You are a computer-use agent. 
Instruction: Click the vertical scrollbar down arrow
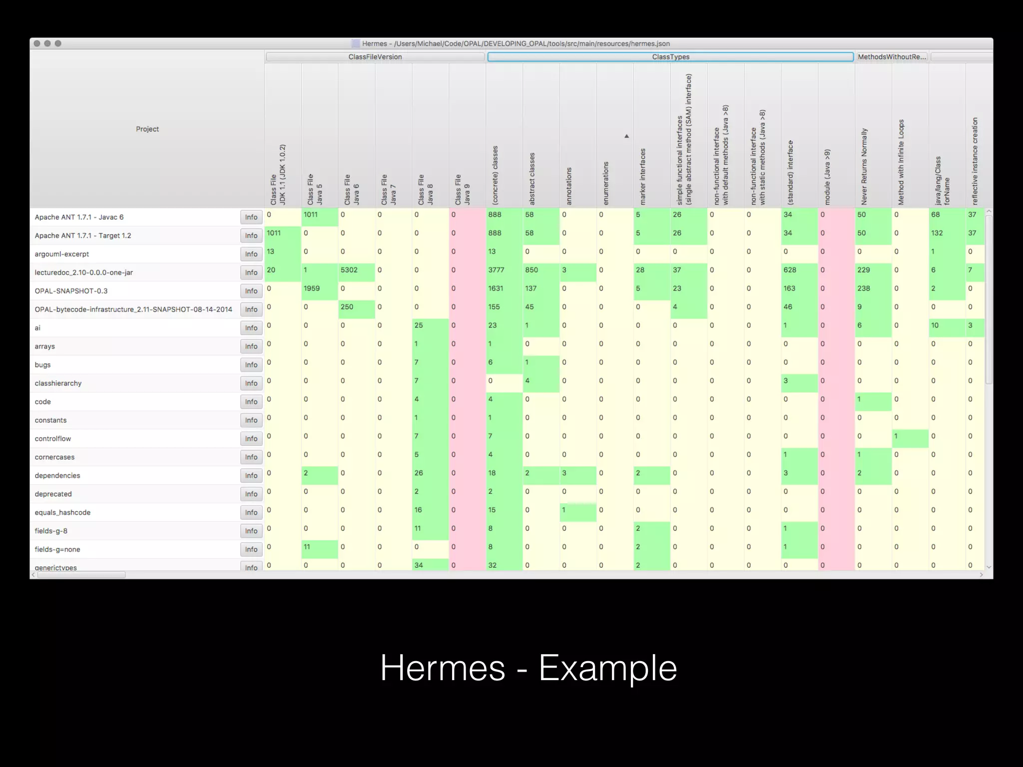coord(989,567)
